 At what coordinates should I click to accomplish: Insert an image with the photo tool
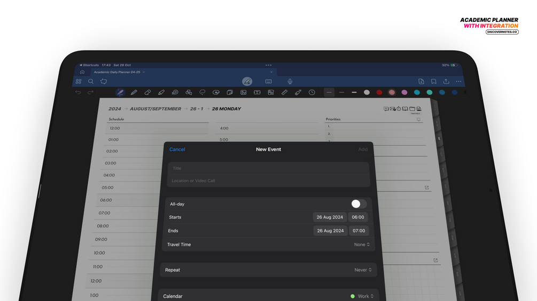[244, 92]
